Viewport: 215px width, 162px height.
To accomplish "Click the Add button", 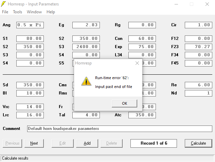I will coord(87,143).
